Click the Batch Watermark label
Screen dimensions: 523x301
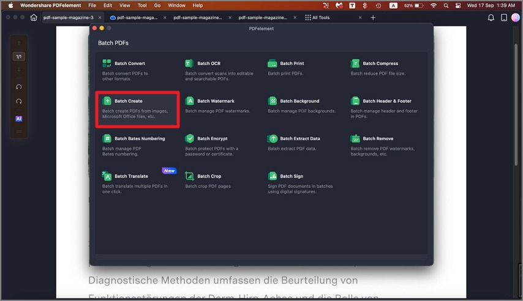coord(216,101)
